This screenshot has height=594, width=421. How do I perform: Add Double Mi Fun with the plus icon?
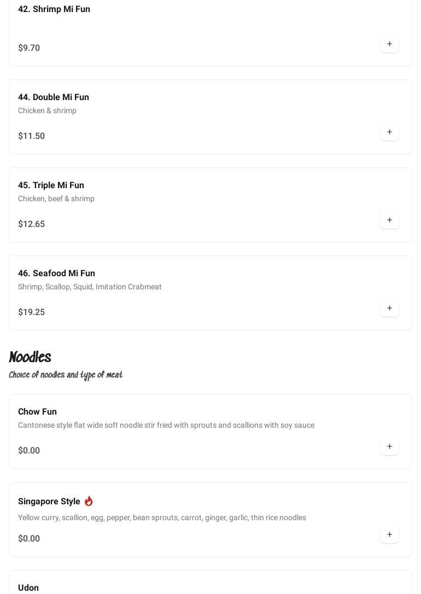click(389, 132)
